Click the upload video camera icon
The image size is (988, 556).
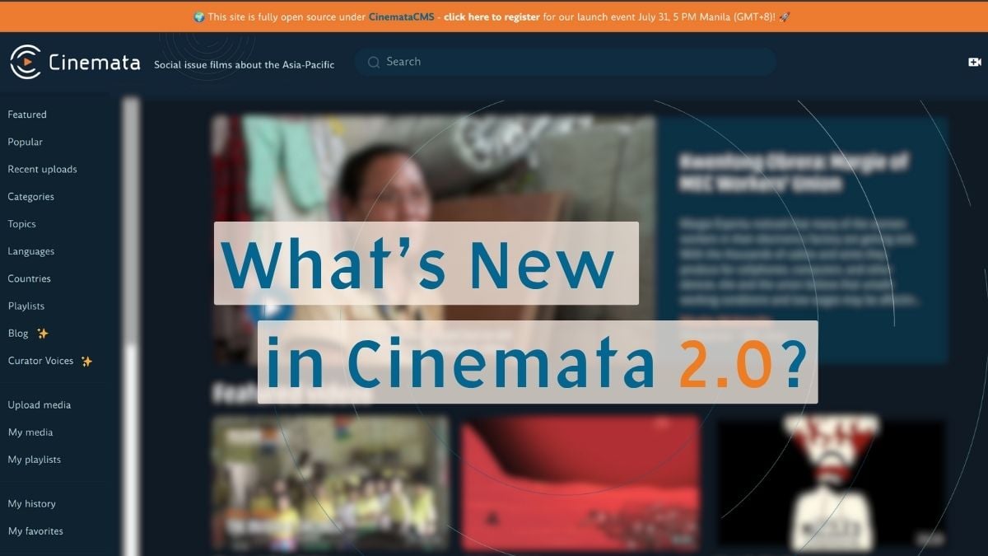pos(975,62)
